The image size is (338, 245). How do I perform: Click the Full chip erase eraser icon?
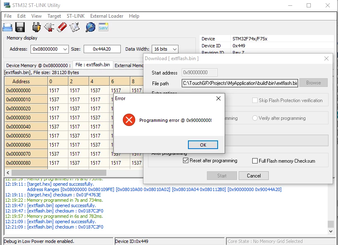62,28
